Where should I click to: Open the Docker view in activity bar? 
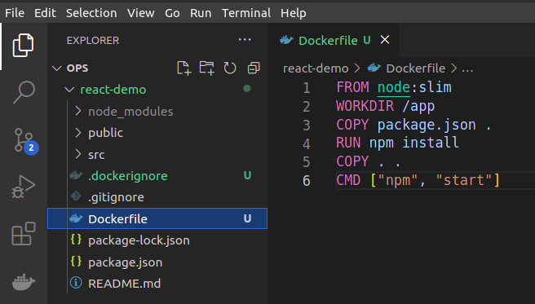point(24,282)
